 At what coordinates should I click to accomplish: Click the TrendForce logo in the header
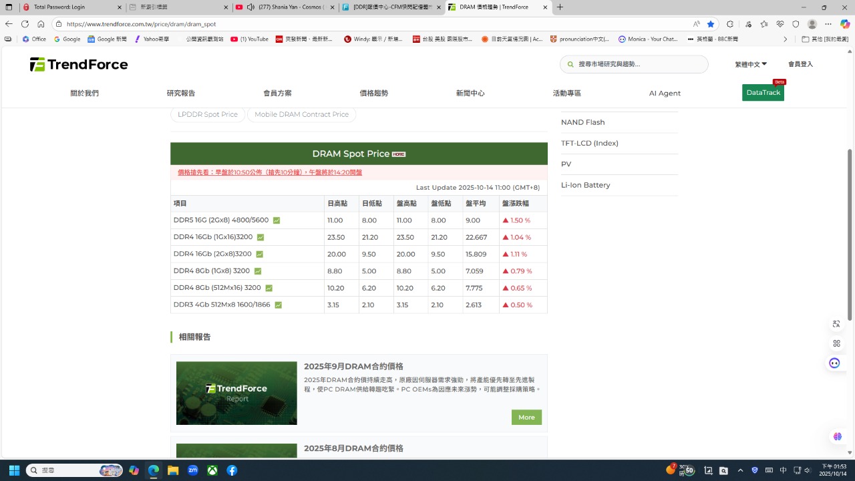(79, 65)
